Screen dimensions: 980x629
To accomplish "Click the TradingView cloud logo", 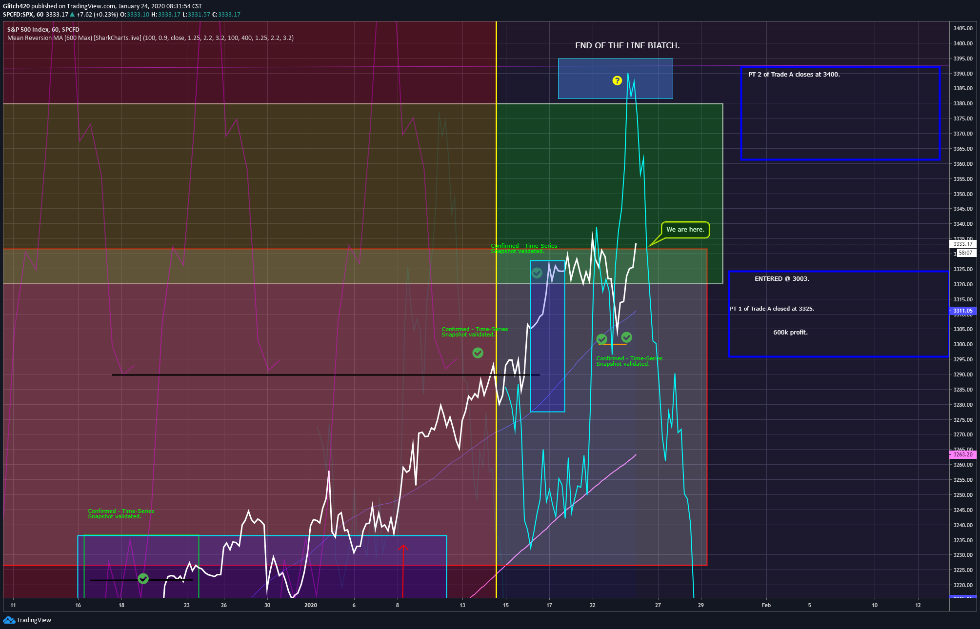I will [x=9, y=620].
